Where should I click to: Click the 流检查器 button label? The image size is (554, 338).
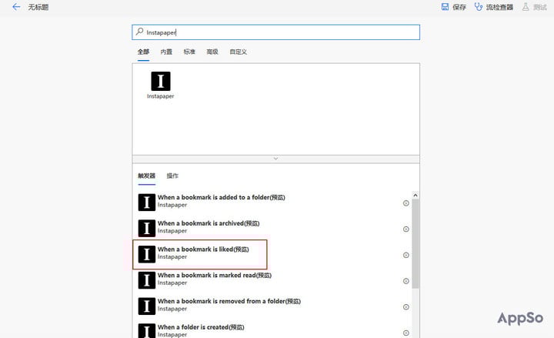[x=499, y=7]
